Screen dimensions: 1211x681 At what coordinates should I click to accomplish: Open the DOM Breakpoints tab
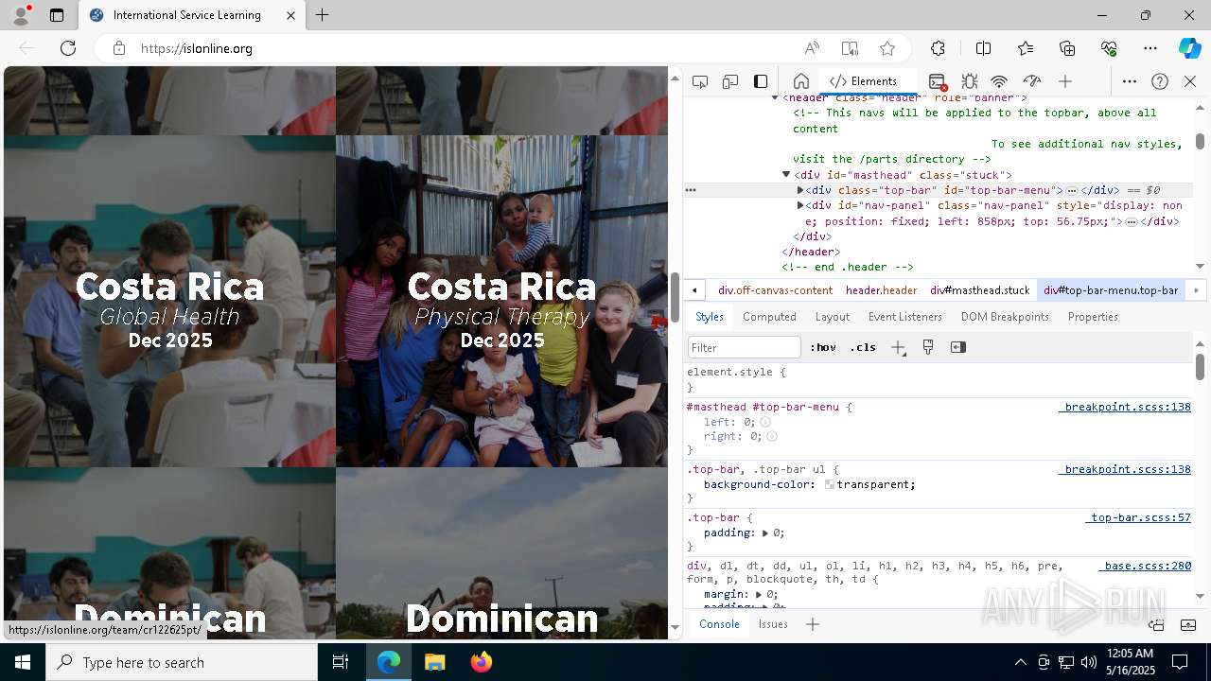pos(1005,317)
